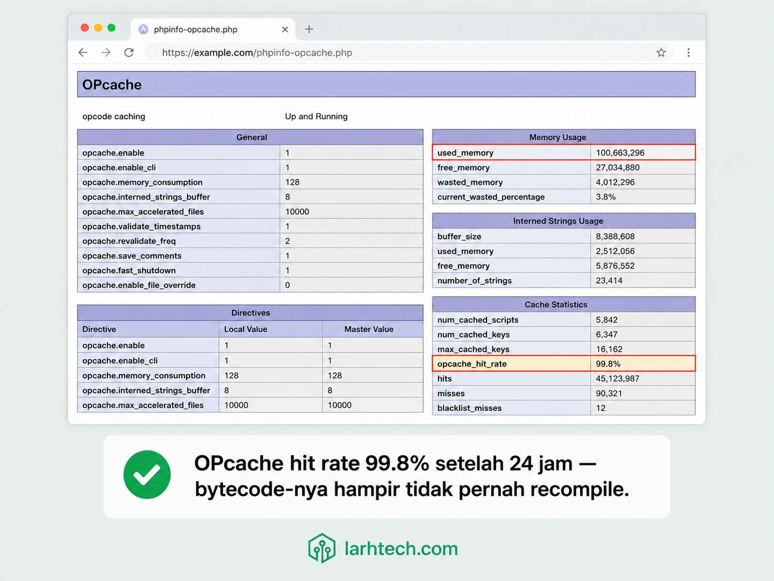
Task: Click the 5,876,552 free_memory value
Action: [615, 266]
